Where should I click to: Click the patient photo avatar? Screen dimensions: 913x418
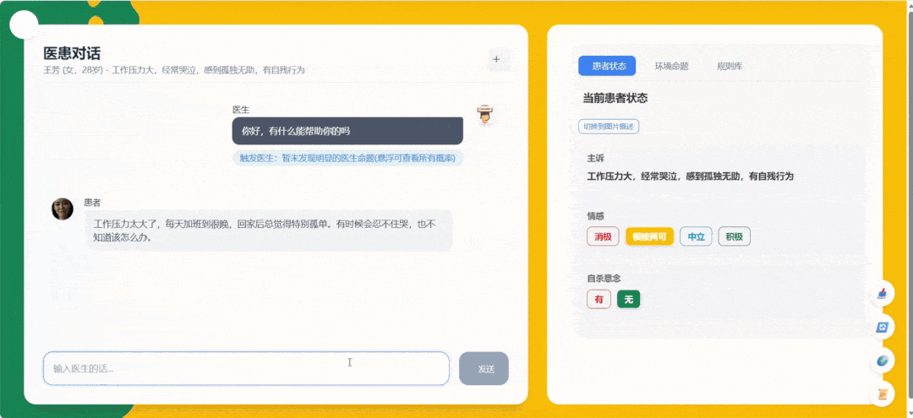63,209
